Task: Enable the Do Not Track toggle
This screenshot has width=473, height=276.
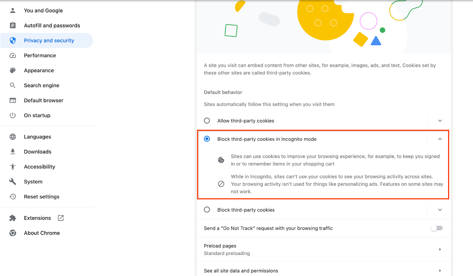Action: click(x=437, y=228)
